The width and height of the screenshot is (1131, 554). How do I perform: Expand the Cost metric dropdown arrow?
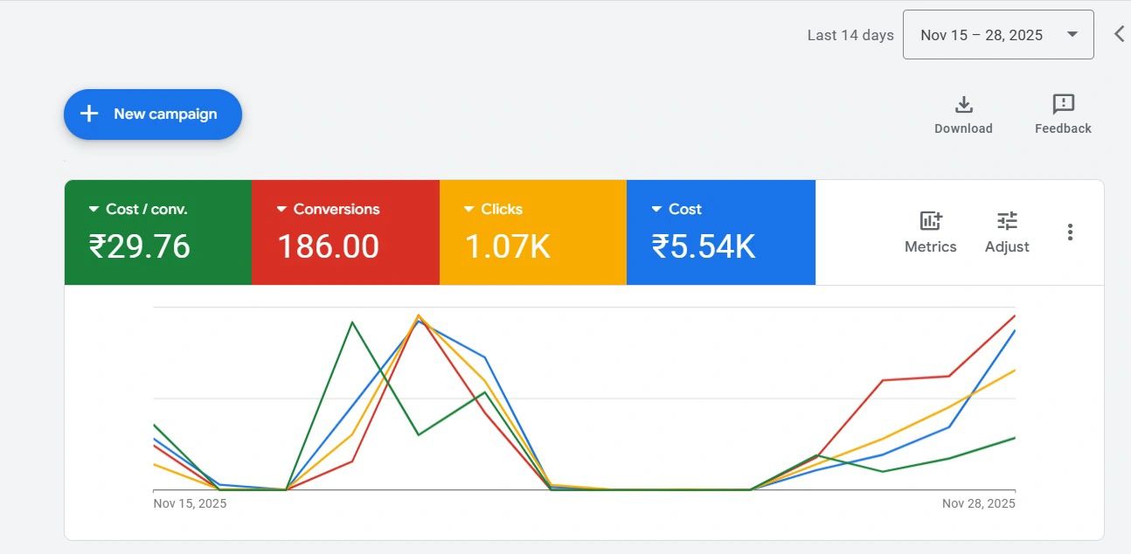[656, 210]
